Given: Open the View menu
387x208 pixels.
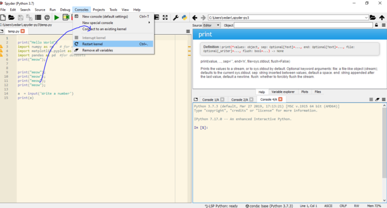Looking at the screenshot, I should click(125, 10).
